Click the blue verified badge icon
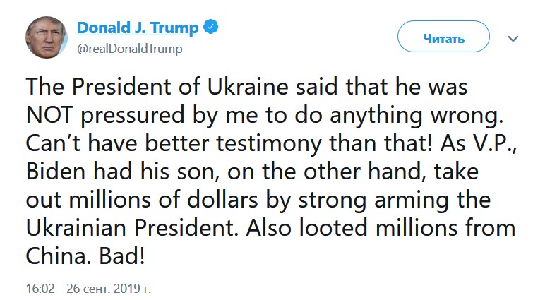 click(x=210, y=28)
